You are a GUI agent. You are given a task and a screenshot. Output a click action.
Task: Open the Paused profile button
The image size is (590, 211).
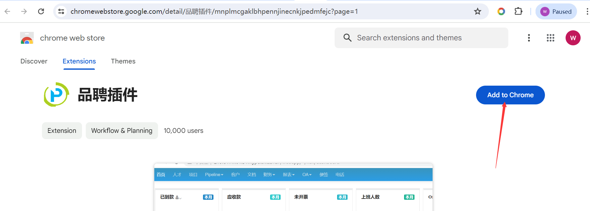556,12
